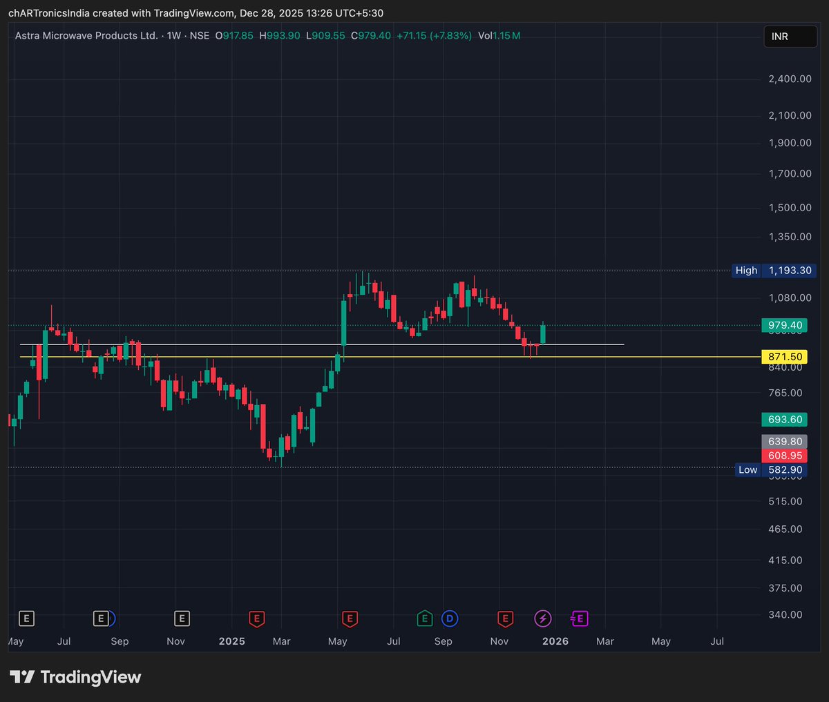This screenshot has height=702, width=829.
Task: Click the 1,500.00 price axis label
Action: click(x=790, y=207)
